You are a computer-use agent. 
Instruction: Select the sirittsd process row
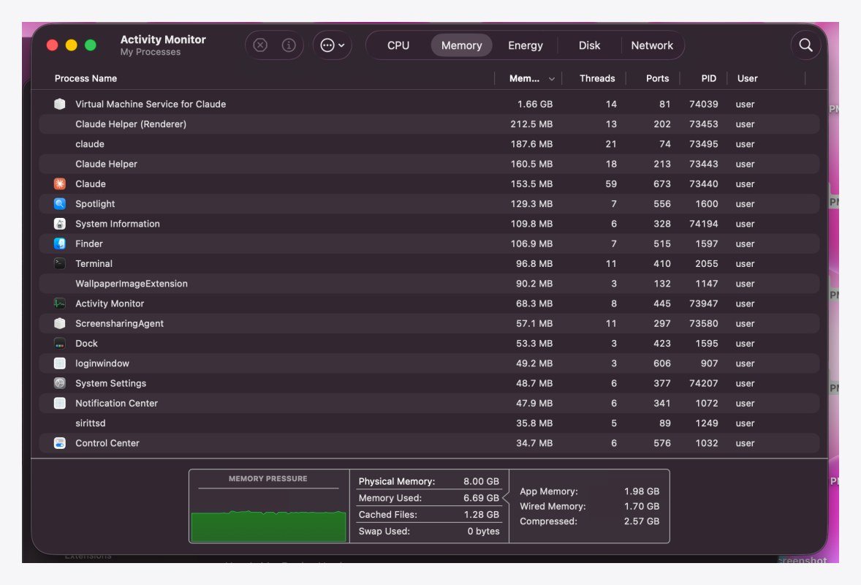[x=429, y=423]
